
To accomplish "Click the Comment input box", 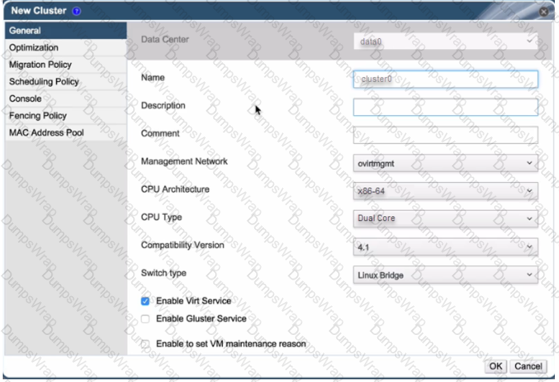I will 446,135.
